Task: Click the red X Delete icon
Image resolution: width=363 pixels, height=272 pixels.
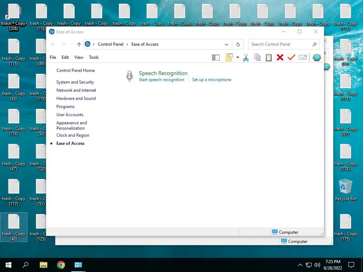Action: (x=280, y=57)
